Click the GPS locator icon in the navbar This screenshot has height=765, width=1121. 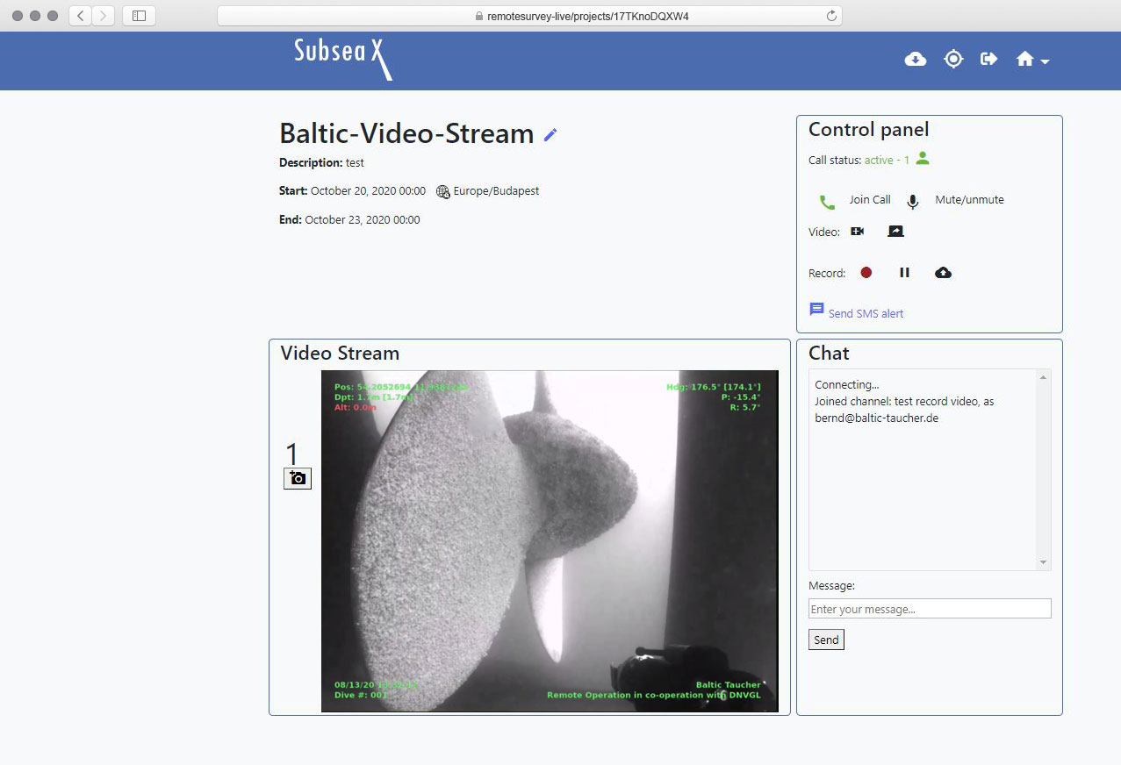click(x=952, y=59)
